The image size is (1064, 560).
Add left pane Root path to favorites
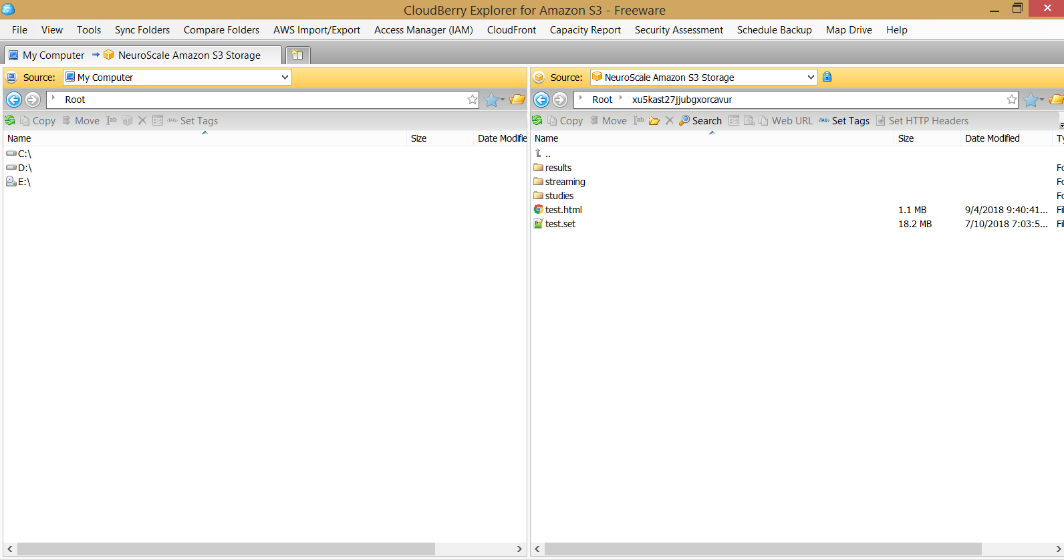tap(473, 100)
